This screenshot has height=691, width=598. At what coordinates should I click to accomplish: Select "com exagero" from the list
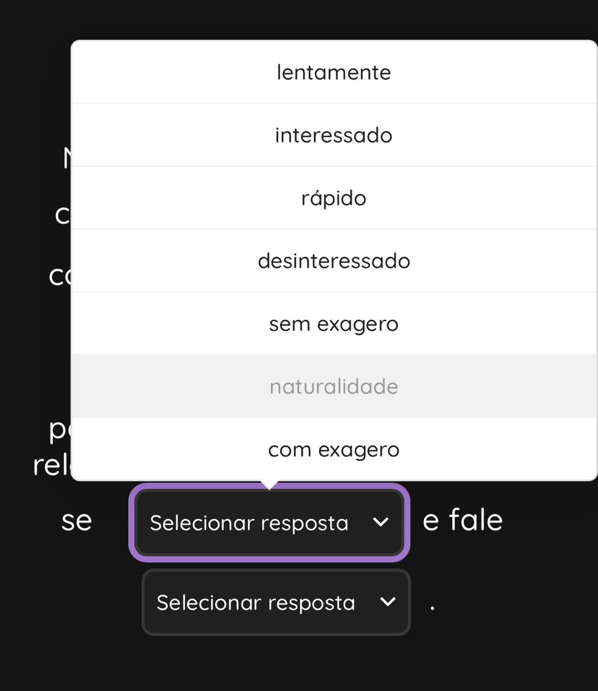[x=333, y=450]
